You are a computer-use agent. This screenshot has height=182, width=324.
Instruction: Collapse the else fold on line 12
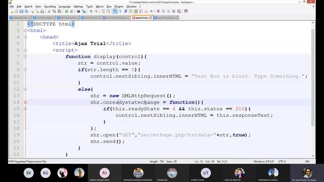tap(25, 89)
